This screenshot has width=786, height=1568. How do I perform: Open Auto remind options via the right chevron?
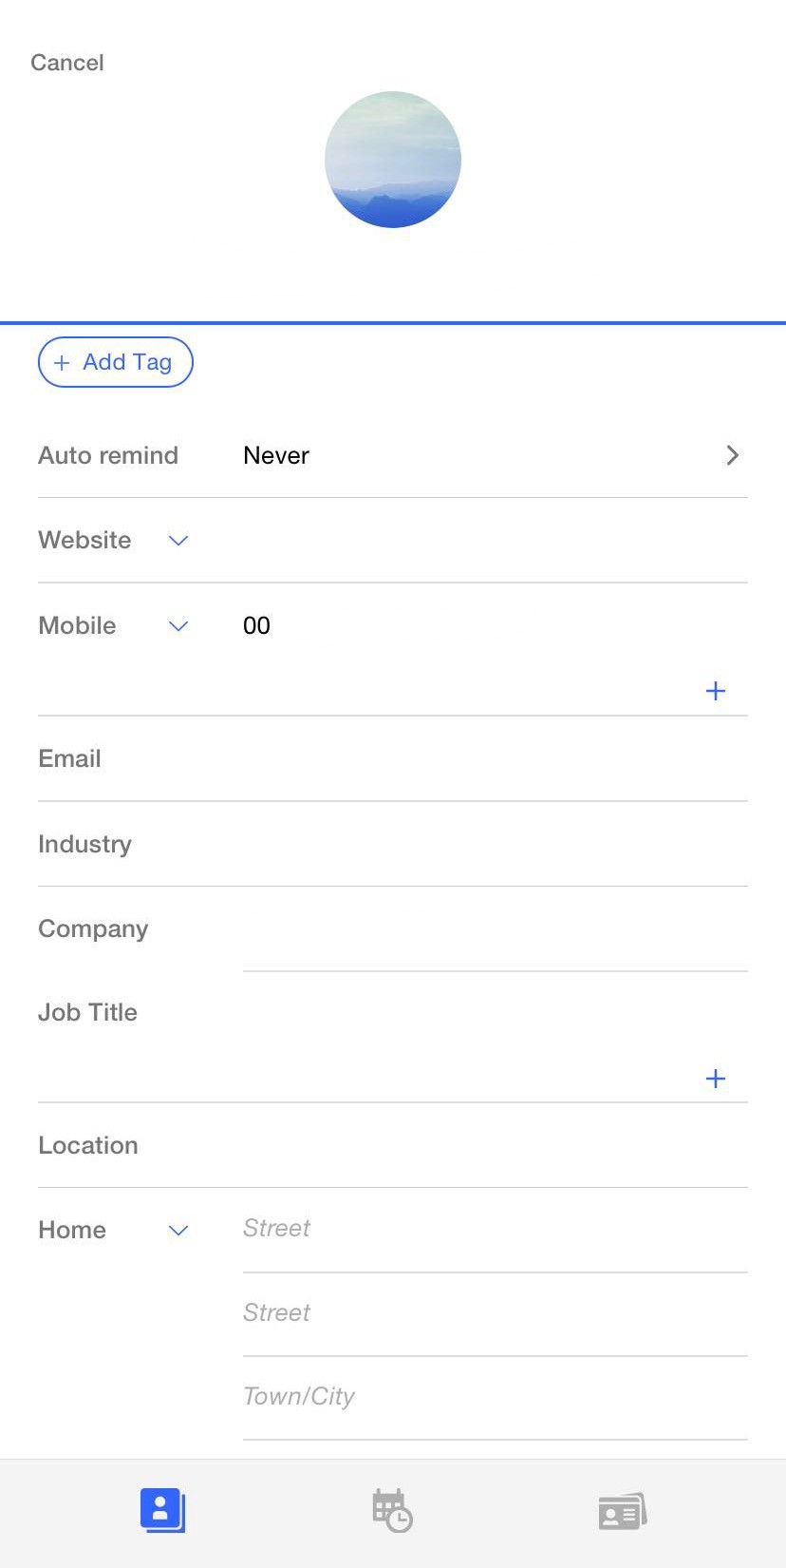pyautogui.click(x=732, y=455)
